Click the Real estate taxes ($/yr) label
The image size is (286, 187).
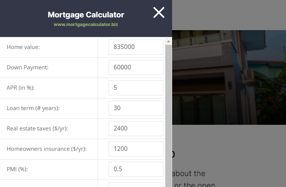tap(37, 129)
